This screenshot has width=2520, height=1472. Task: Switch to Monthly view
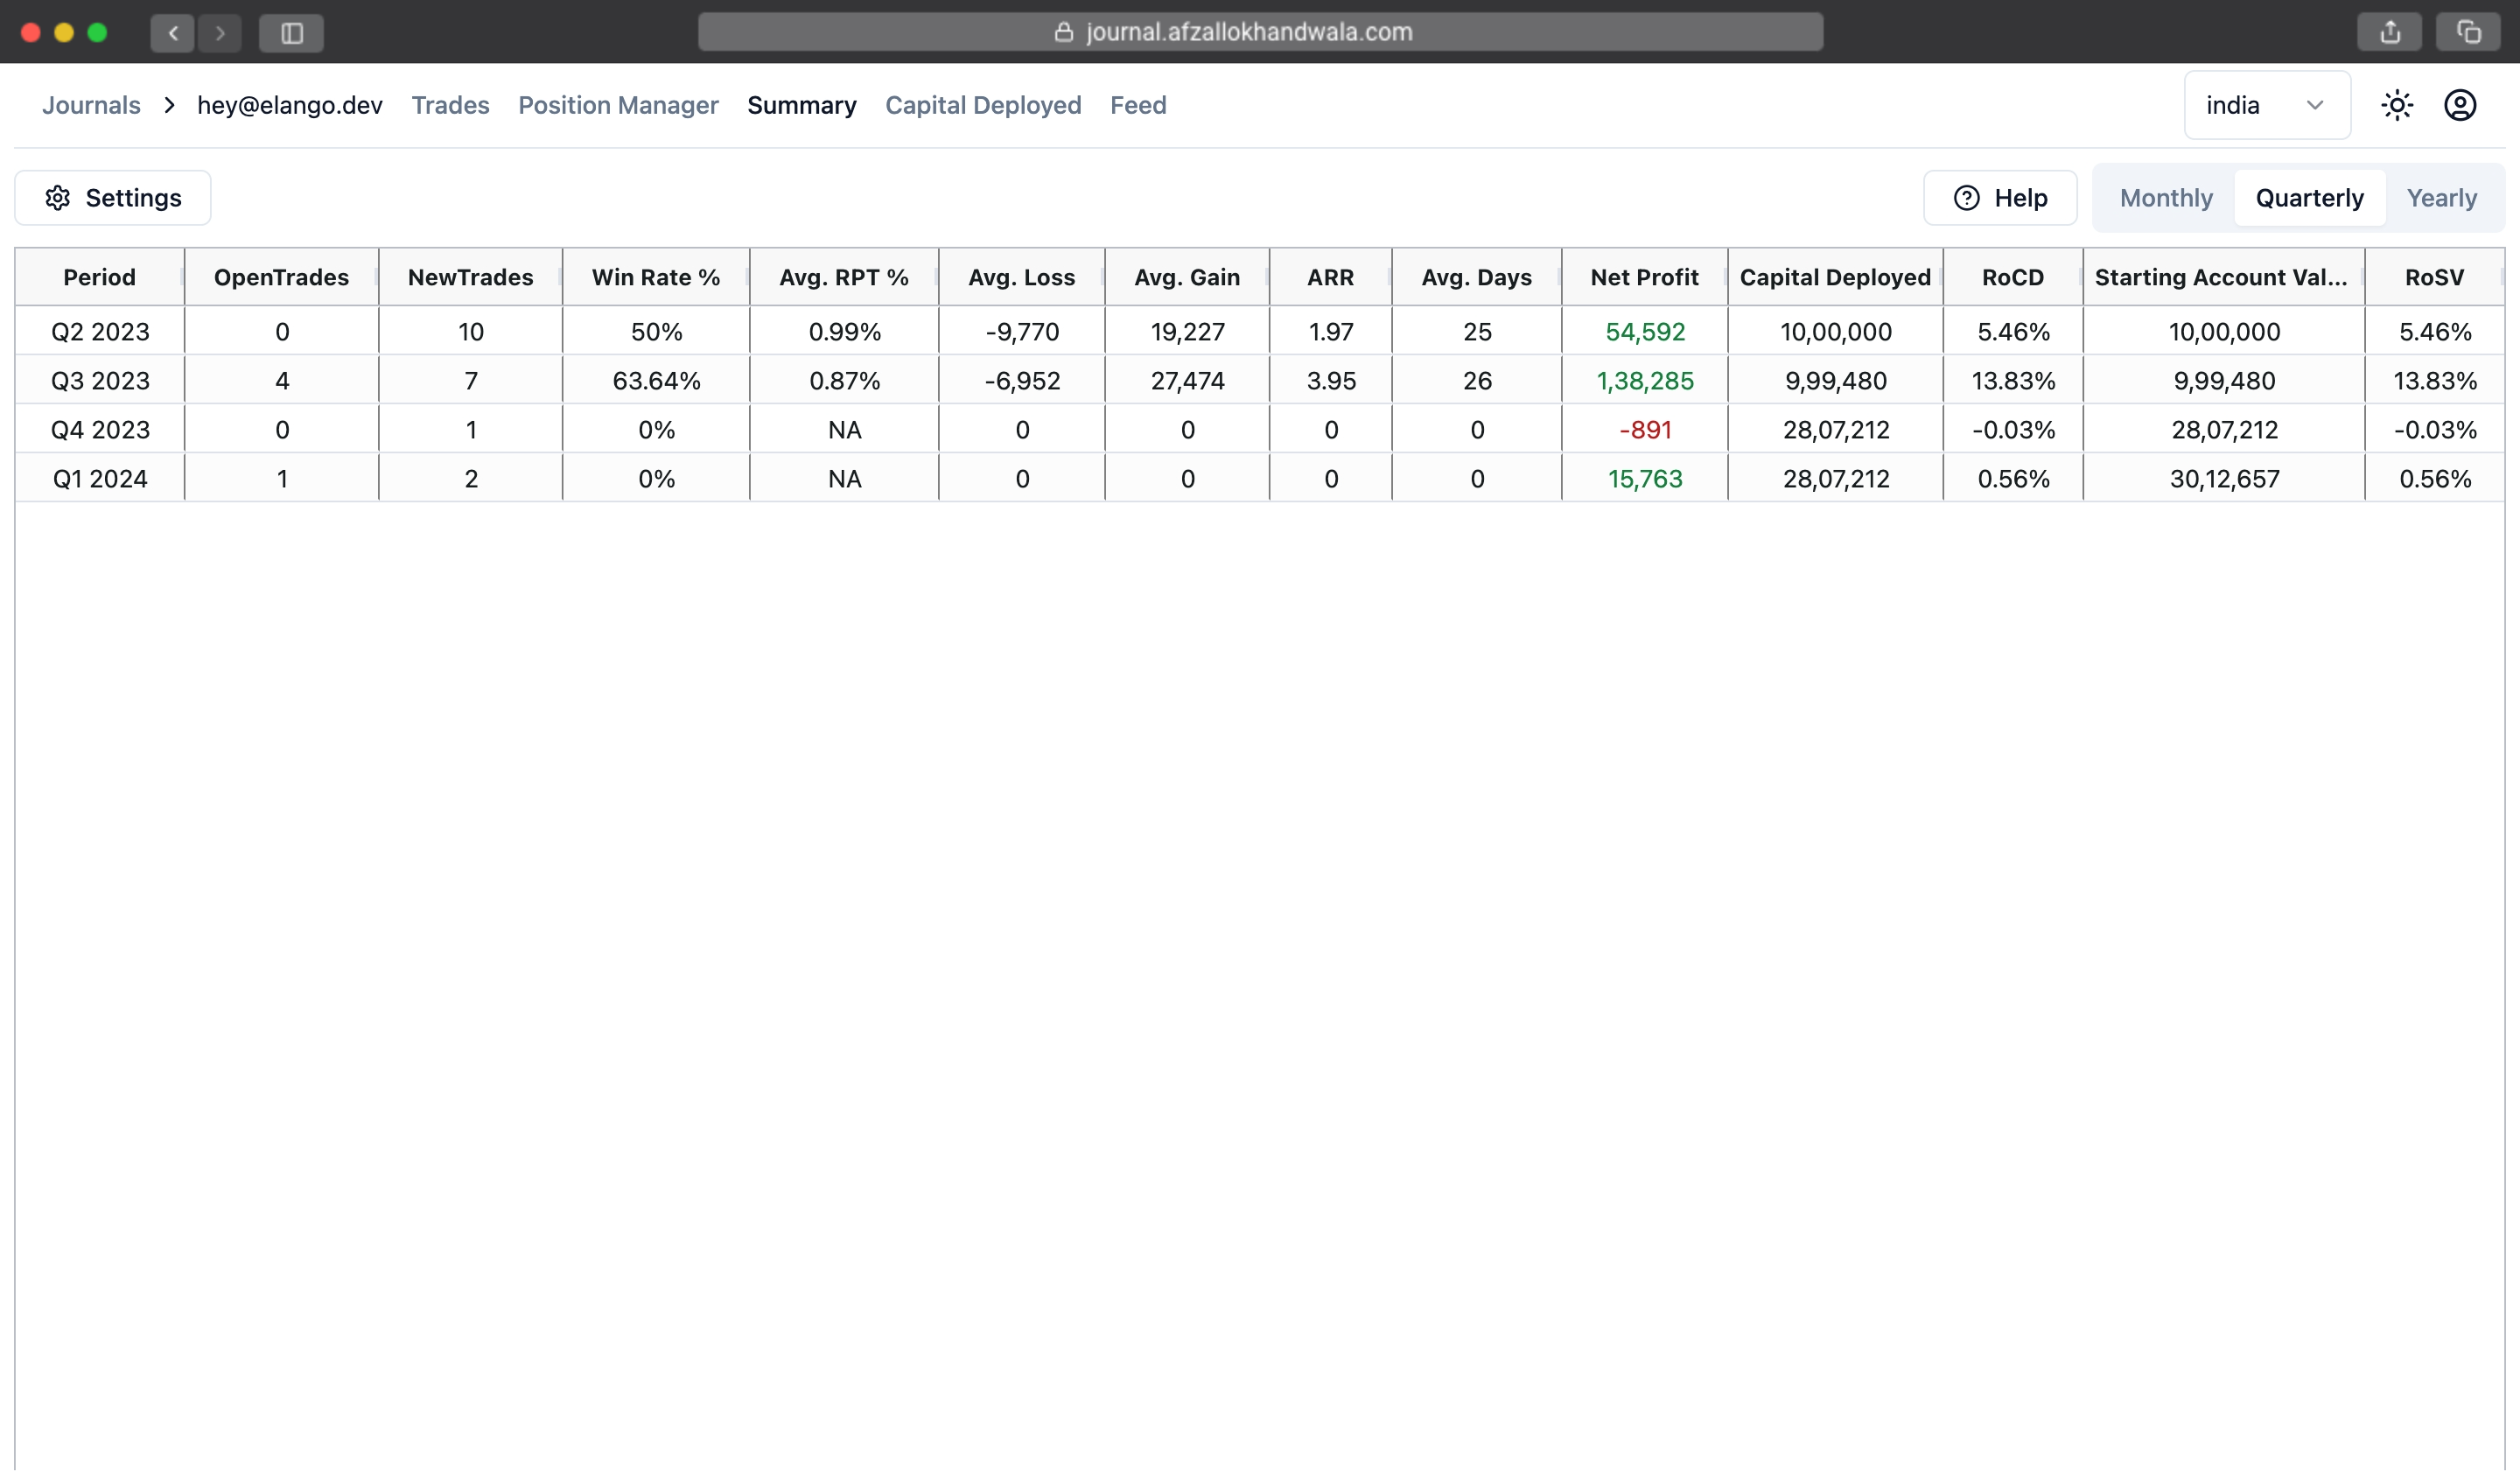[x=2165, y=198]
